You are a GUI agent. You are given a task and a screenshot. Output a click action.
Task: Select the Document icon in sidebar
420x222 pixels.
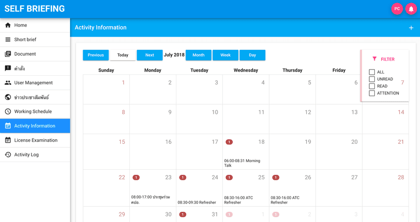(x=8, y=54)
